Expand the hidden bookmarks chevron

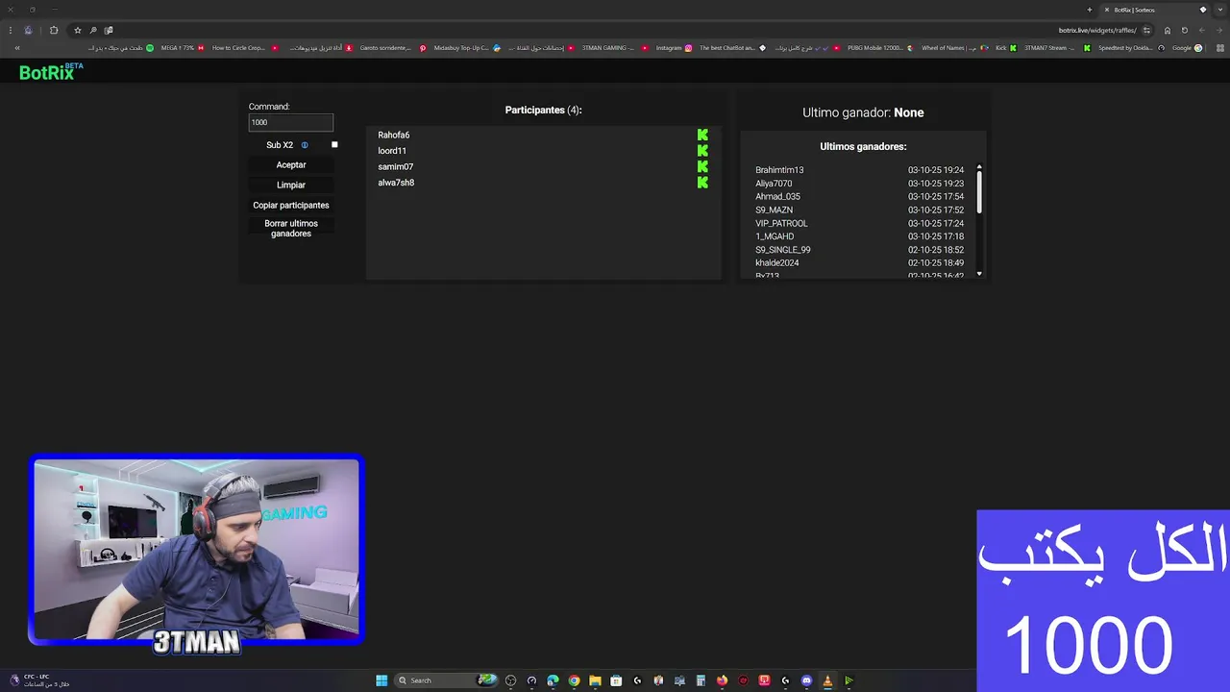pyautogui.click(x=17, y=48)
